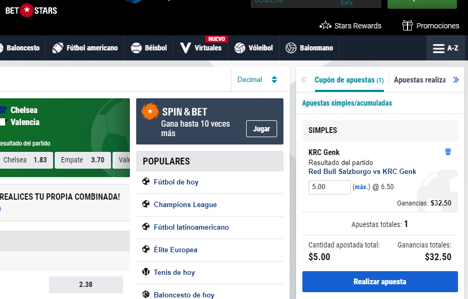Open Fútbol latinoamericano link
The image size is (468, 299).
click(x=191, y=227)
